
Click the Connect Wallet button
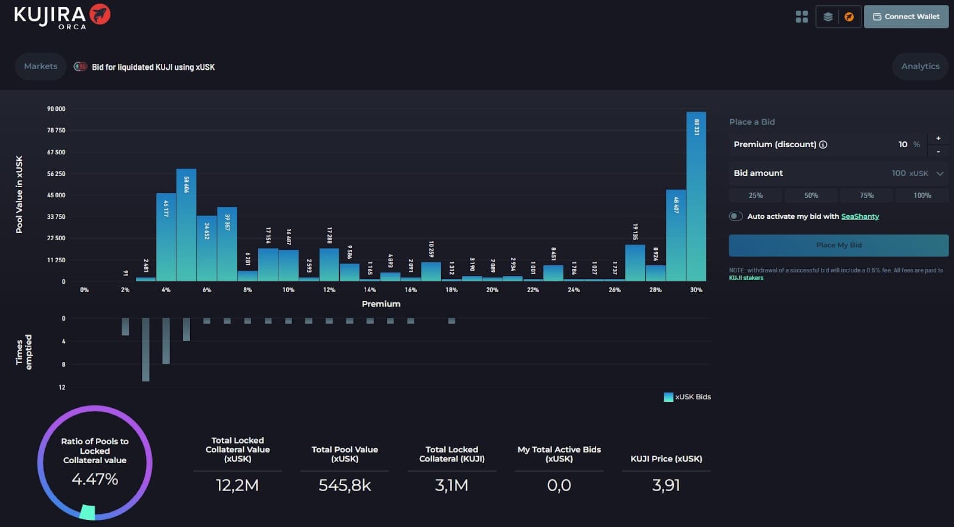coord(906,17)
